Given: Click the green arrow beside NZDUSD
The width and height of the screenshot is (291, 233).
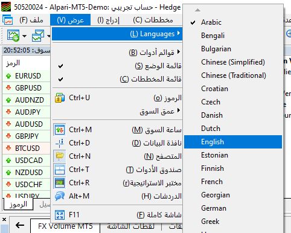Looking at the screenshot, I should pyautogui.click(x=8, y=173).
